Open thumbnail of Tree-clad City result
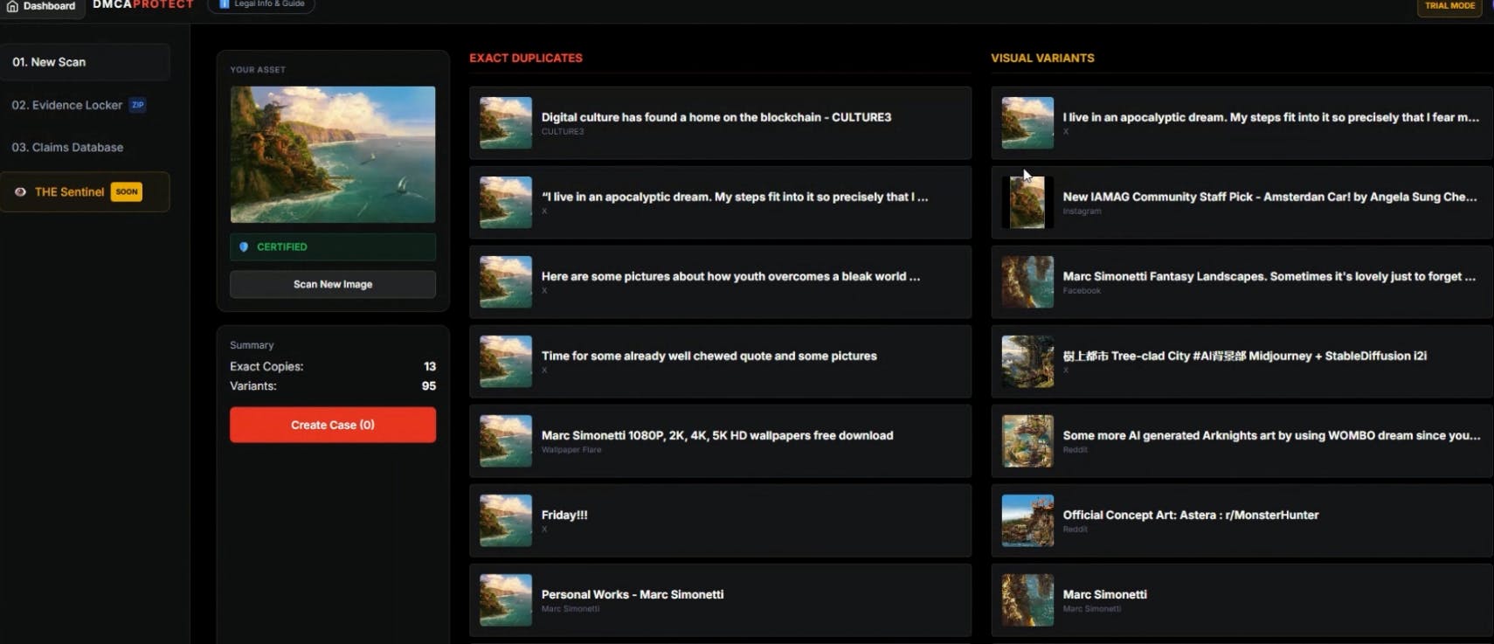 click(x=1027, y=361)
